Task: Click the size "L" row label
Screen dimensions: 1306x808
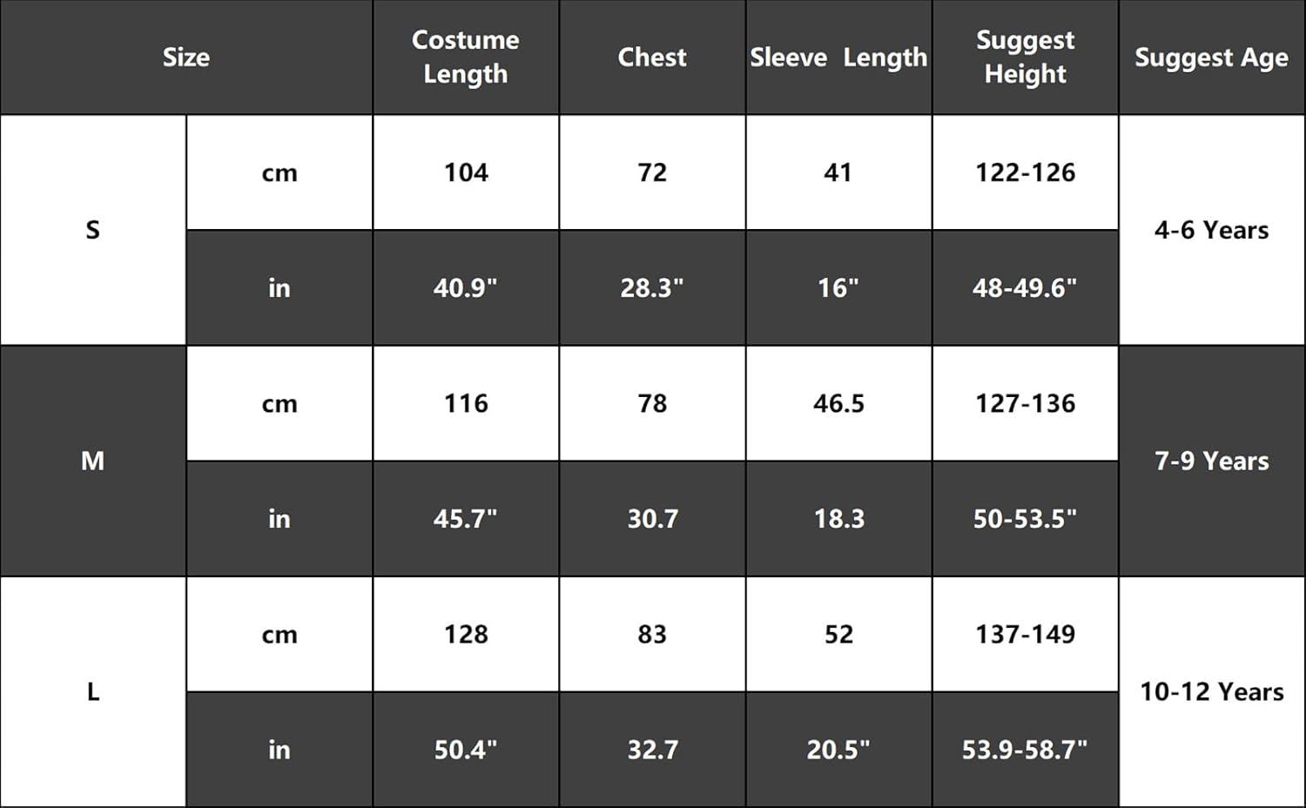Action: (93, 691)
